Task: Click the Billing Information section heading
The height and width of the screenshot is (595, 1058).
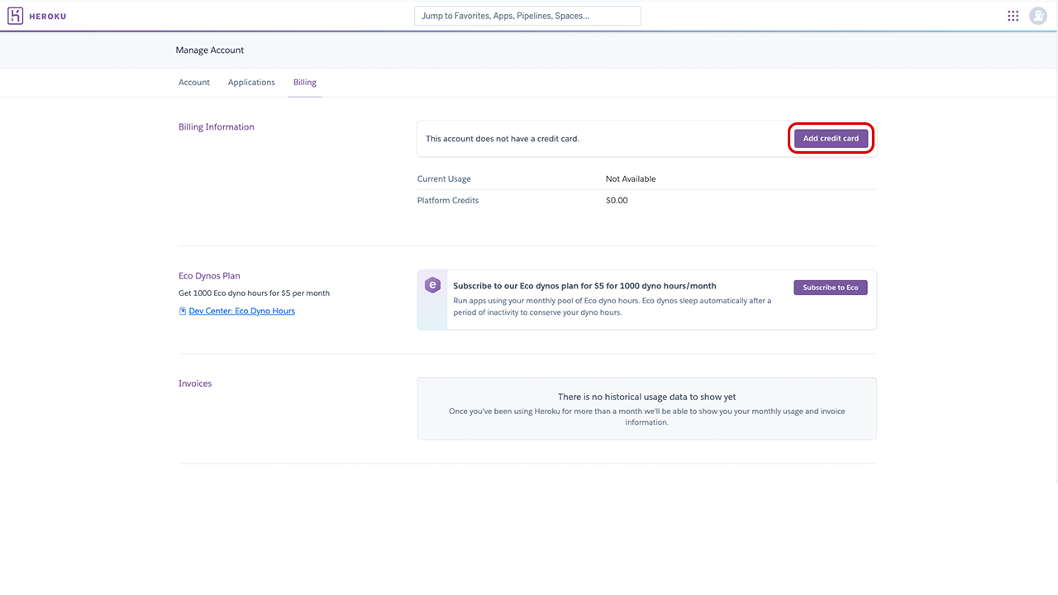Action: pos(217,127)
